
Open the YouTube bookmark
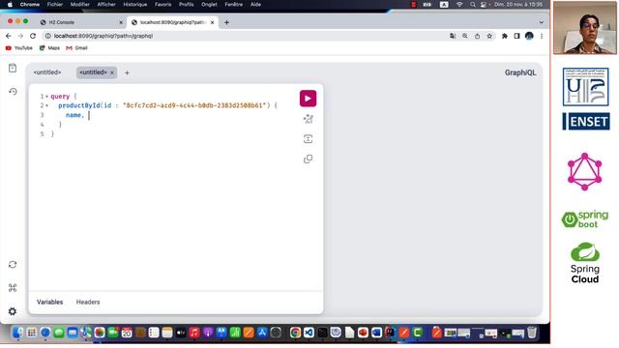pyautogui.click(x=19, y=47)
